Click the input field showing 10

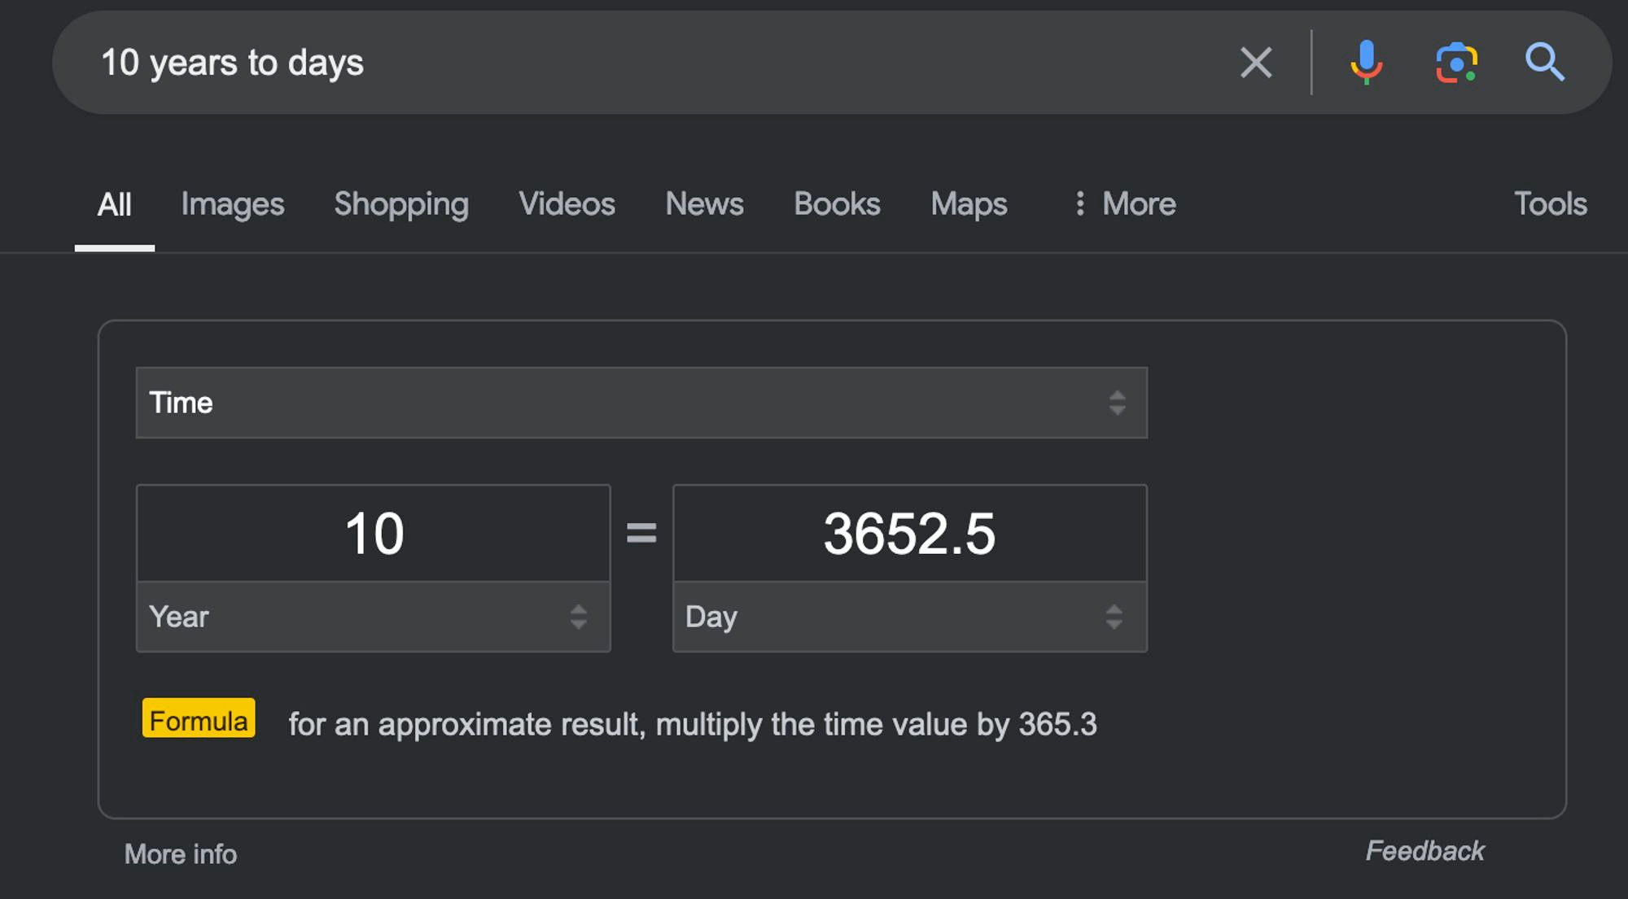coord(374,534)
